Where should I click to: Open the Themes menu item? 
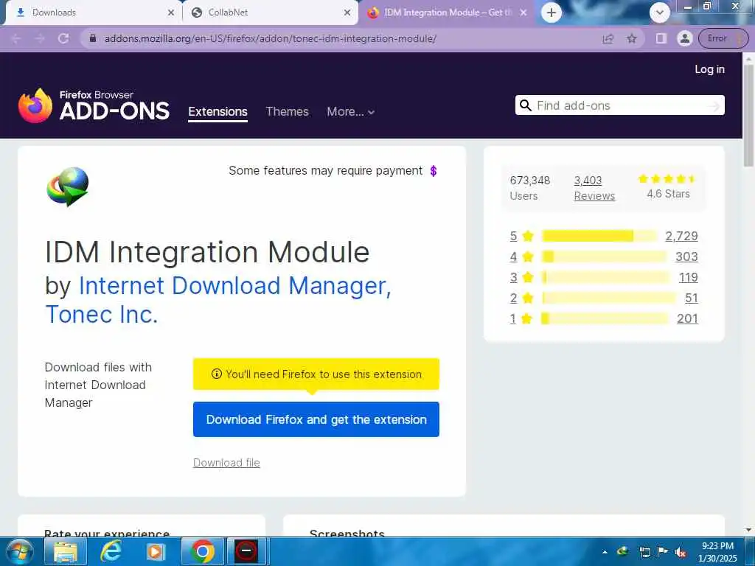click(287, 112)
